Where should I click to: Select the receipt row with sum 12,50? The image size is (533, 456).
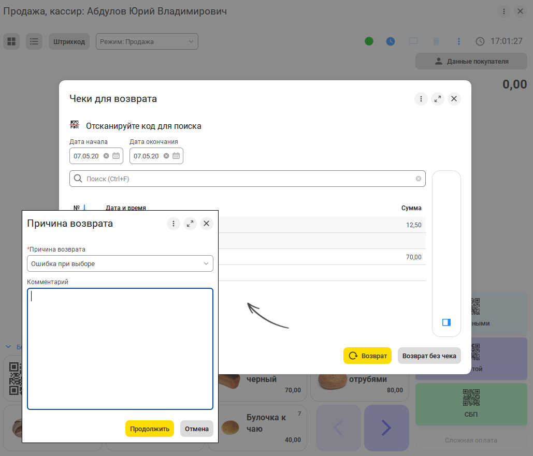coord(322,225)
